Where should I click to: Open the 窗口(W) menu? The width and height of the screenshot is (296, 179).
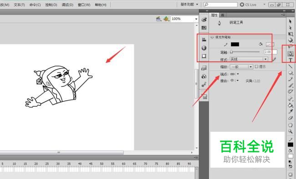[84, 5]
